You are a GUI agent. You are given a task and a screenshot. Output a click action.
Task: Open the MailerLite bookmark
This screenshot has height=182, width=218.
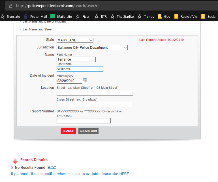[x=61, y=17]
